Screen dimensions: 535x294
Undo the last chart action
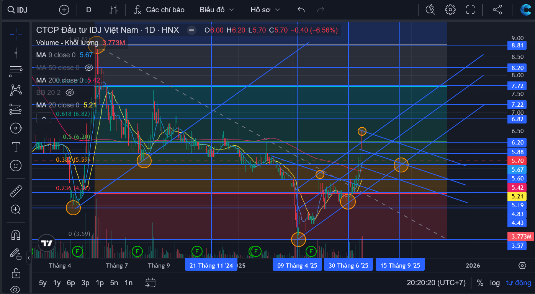click(x=301, y=10)
